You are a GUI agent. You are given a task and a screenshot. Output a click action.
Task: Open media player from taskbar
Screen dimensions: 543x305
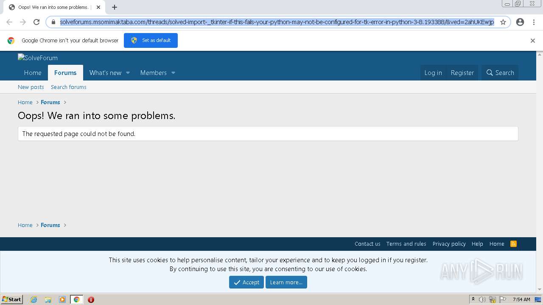click(x=62, y=299)
